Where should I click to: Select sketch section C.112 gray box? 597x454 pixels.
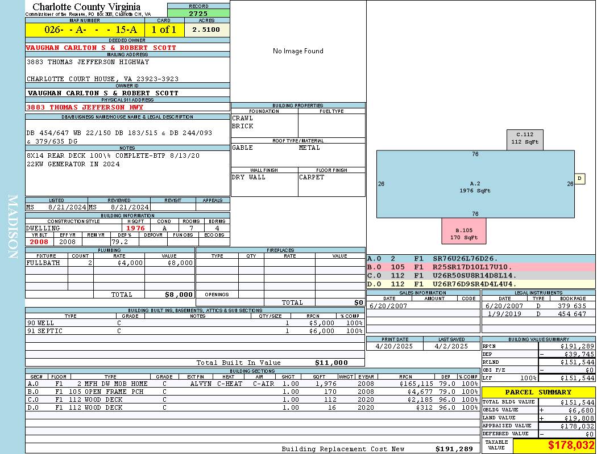pyautogui.click(x=525, y=140)
